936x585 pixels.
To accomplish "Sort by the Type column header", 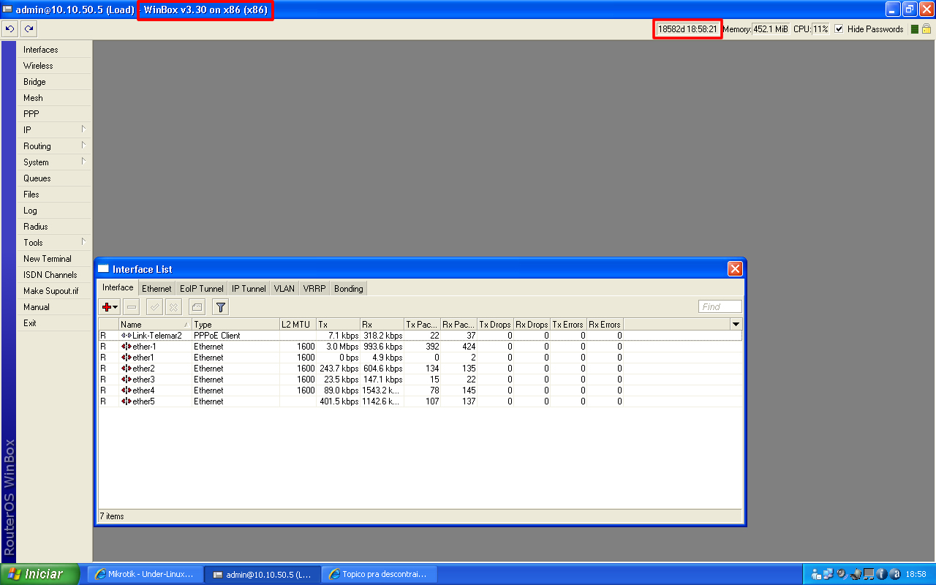I will [x=235, y=324].
